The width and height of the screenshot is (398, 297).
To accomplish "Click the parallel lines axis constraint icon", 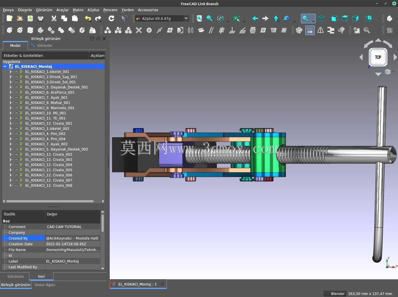I will coord(211,30).
